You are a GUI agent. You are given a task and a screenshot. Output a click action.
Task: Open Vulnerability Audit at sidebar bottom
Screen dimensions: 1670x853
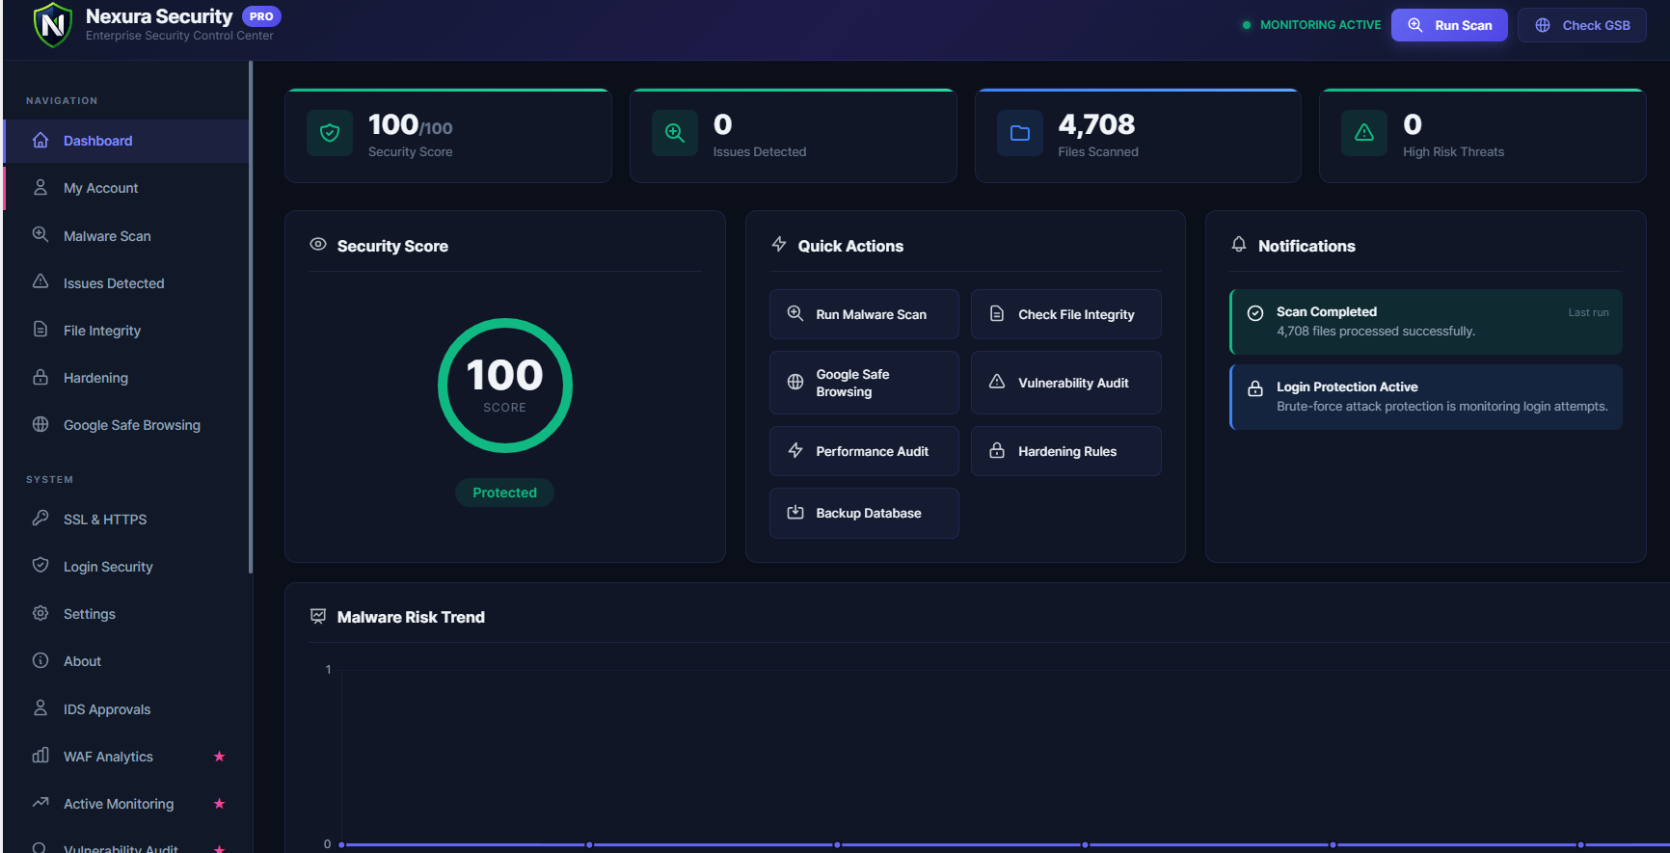126,846
